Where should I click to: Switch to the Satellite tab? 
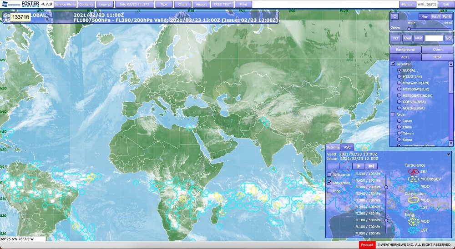[x=333, y=147]
